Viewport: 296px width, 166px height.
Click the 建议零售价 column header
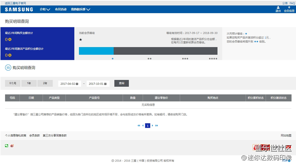(161, 98)
